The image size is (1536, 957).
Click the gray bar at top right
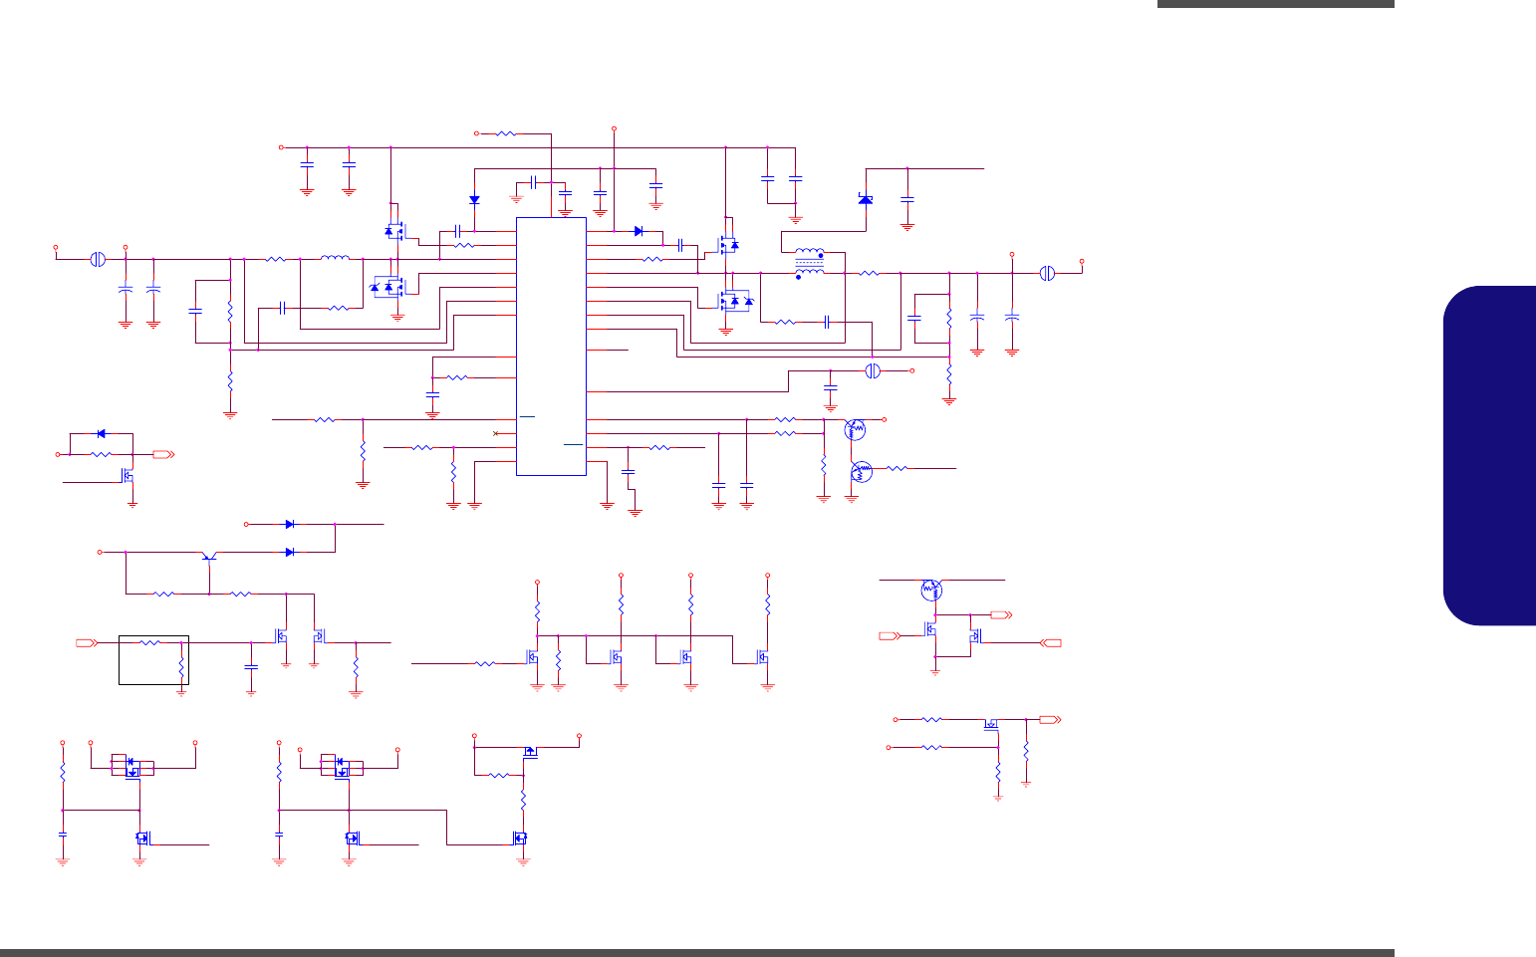tap(1276, 4)
